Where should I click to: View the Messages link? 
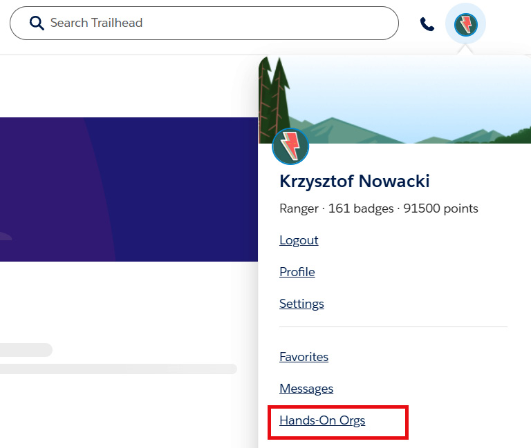pos(306,389)
